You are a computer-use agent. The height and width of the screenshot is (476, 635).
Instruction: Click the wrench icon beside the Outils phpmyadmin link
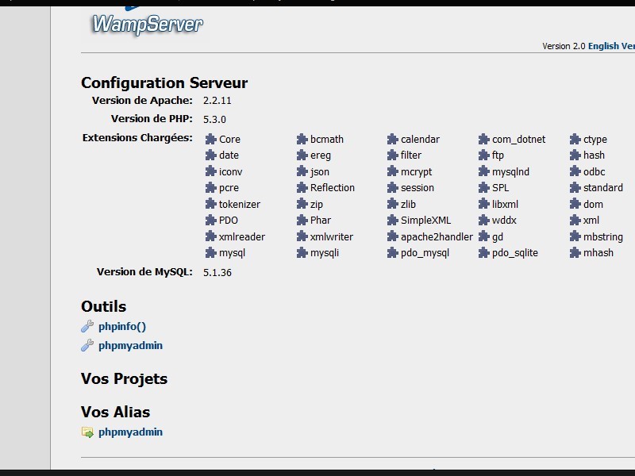(87, 345)
